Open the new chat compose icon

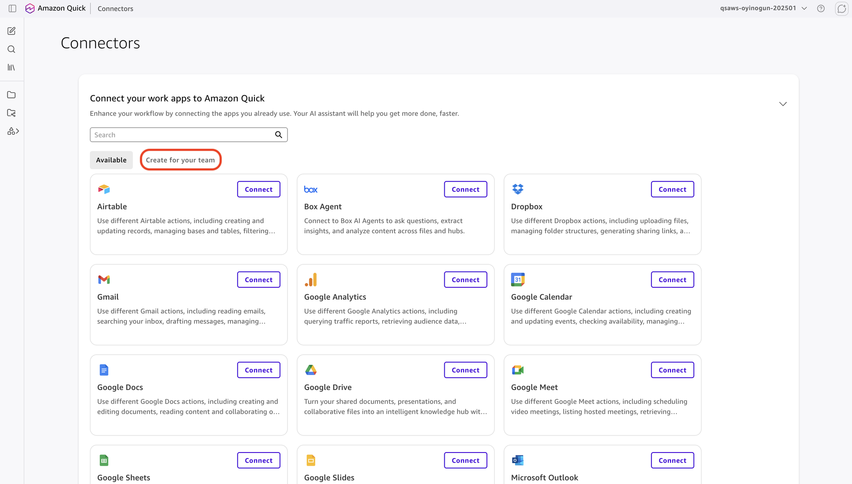pos(12,31)
